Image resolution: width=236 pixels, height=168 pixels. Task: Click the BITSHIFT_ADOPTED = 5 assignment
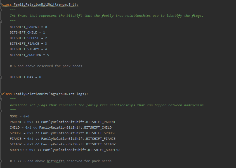coord(29,55)
